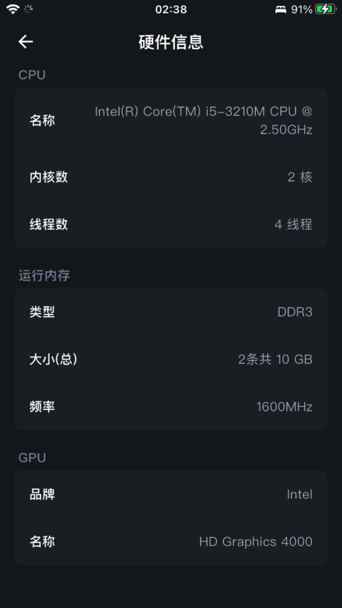Select the memory 类型 row
The image size is (342, 608).
coord(171,312)
